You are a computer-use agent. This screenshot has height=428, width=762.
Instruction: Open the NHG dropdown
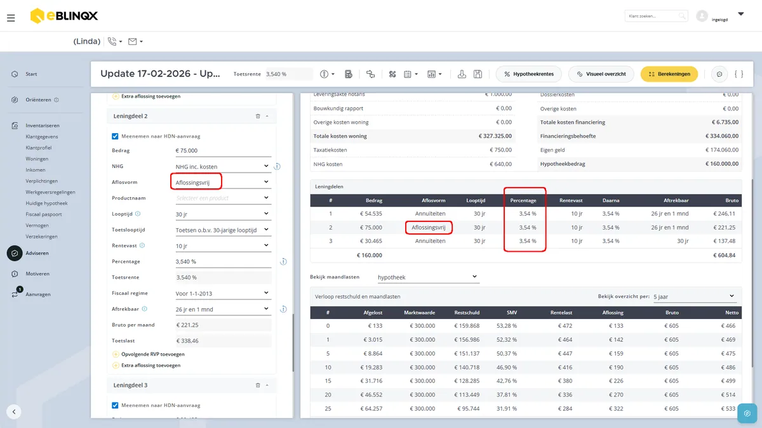[x=223, y=167]
